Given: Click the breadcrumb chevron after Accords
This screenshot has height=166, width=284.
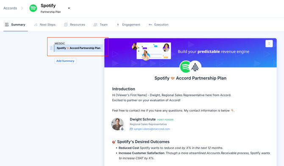Looking at the screenshot, I should pos(22,8).
